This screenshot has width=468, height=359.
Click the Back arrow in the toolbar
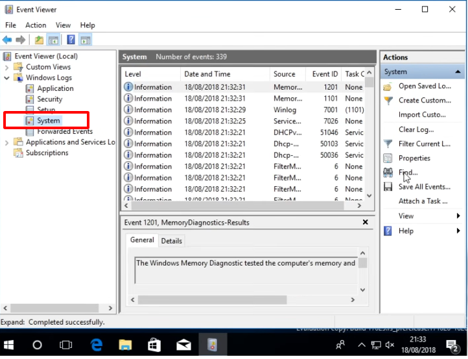coord(8,40)
